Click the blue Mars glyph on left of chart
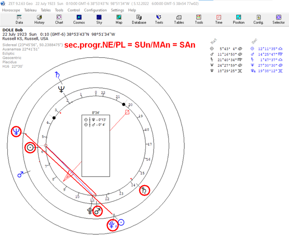The height and width of the screenshot is (246, 289). (20, 174)
